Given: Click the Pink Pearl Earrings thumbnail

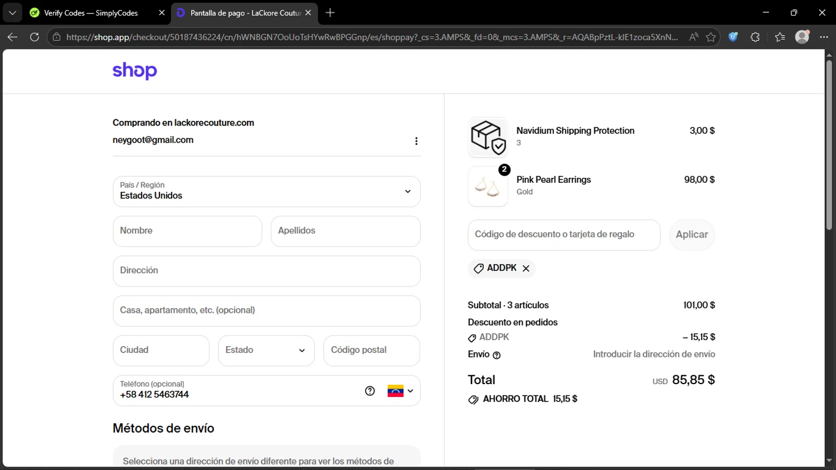Looking at the screenshot, I should [x=488, y=187].
